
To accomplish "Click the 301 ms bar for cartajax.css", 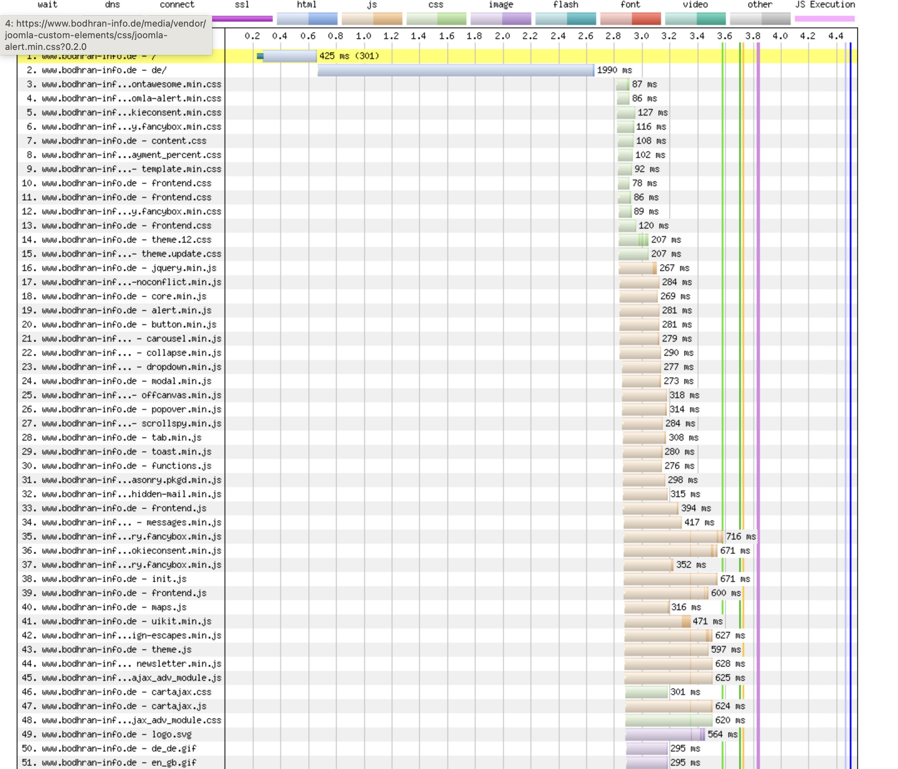I will [x=646, y=692].
